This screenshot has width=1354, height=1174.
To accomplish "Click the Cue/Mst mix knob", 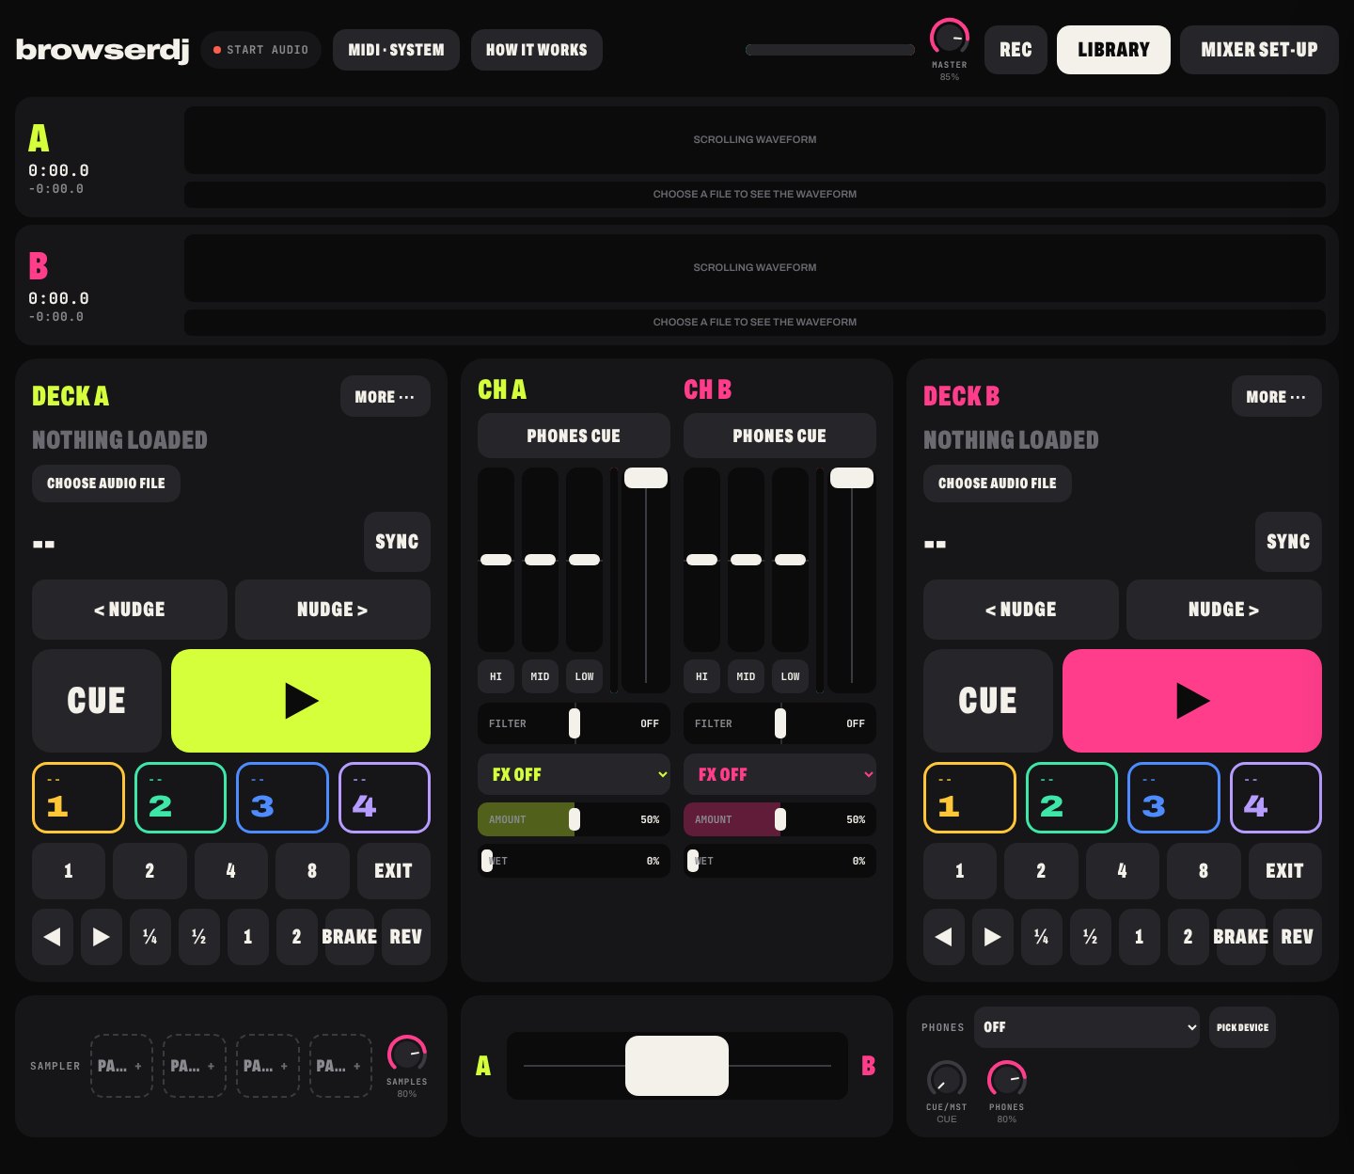I will click(947, 1080).
